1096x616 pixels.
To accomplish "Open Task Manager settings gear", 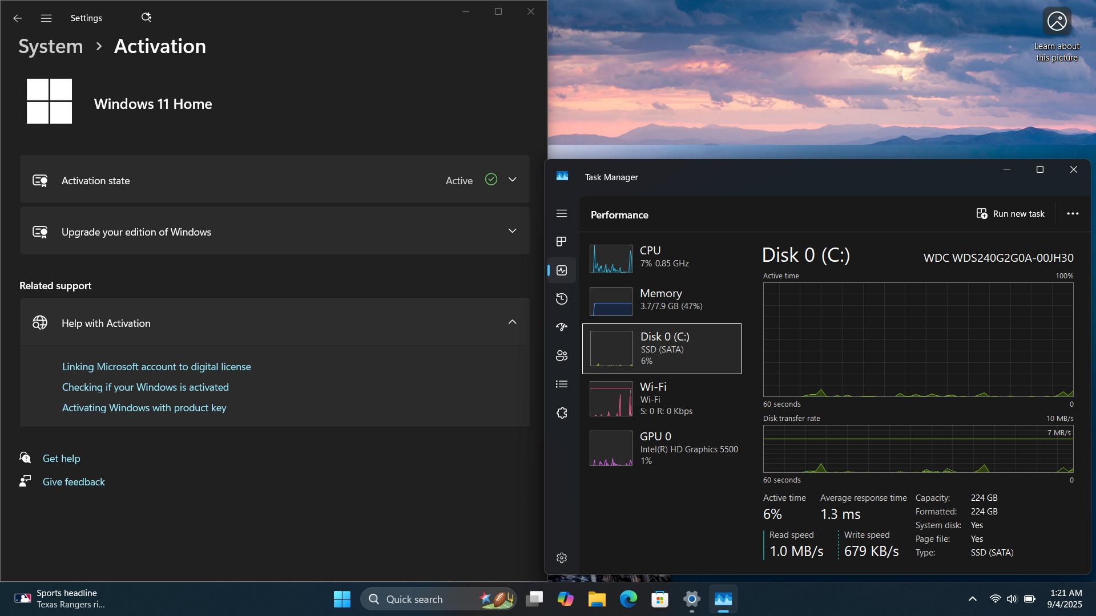I will (x=562, y=558).
